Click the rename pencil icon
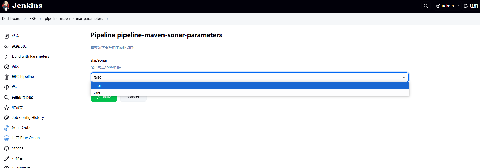The image size is (480, 168). tap(7, 159)
